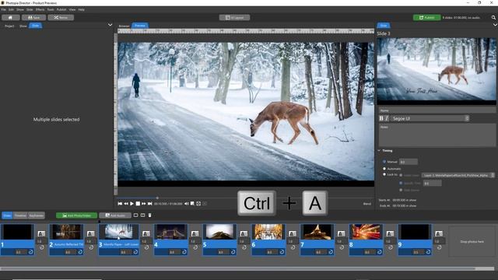The image size is (498, 280).
Task: Click the Drop photos here area
Action: [x=472, y=241]
